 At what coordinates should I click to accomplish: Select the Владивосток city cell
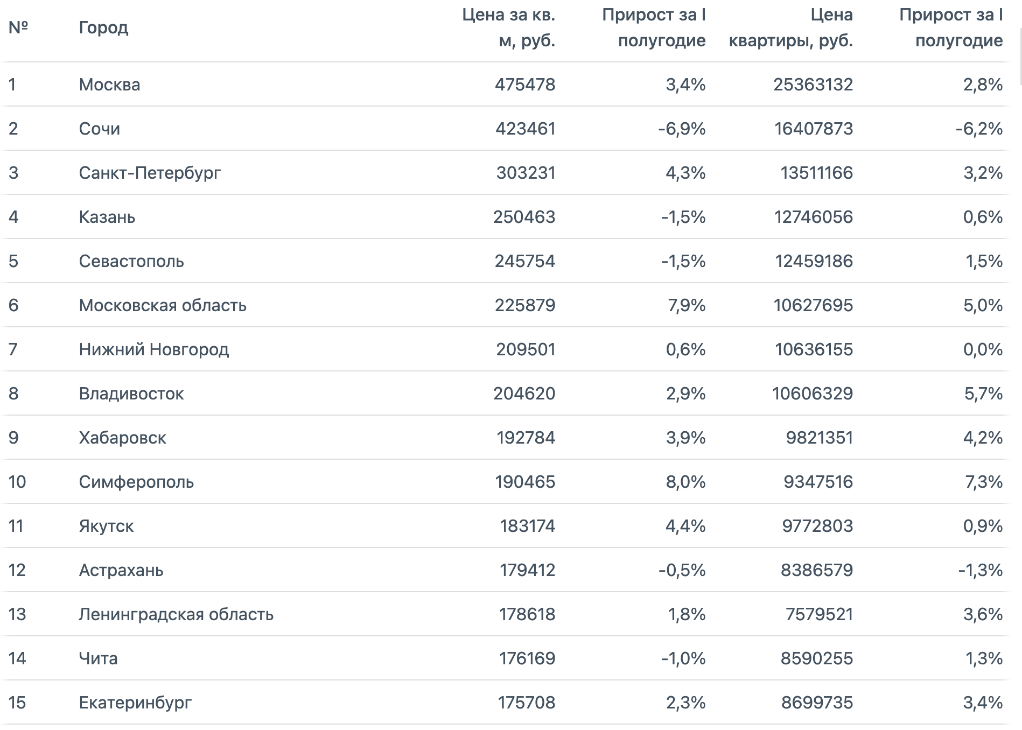point(131,394)
